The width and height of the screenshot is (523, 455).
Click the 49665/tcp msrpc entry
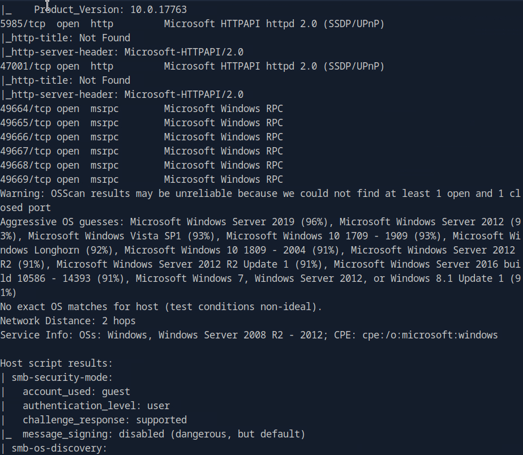[142, 123]
